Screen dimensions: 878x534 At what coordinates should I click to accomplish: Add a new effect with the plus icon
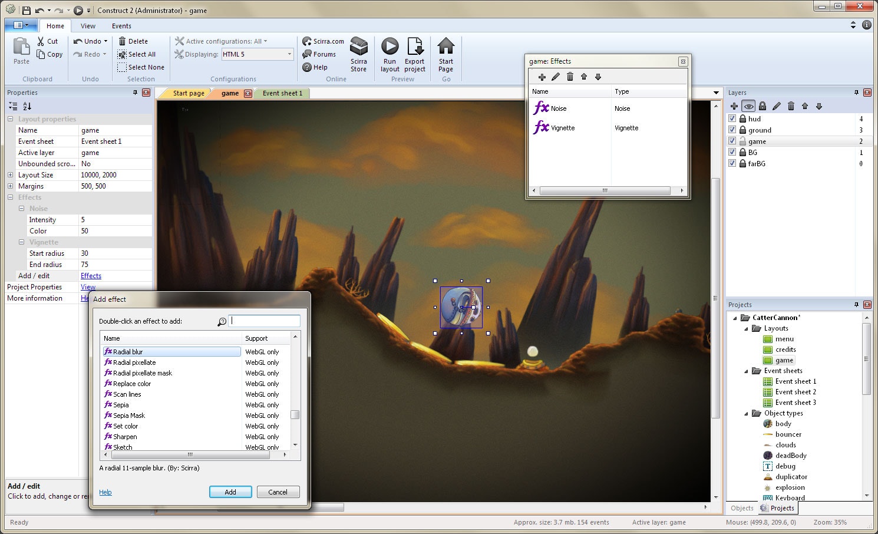click(542, 77)
